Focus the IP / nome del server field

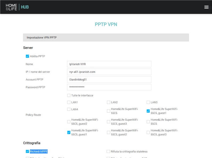coord(109,72)
